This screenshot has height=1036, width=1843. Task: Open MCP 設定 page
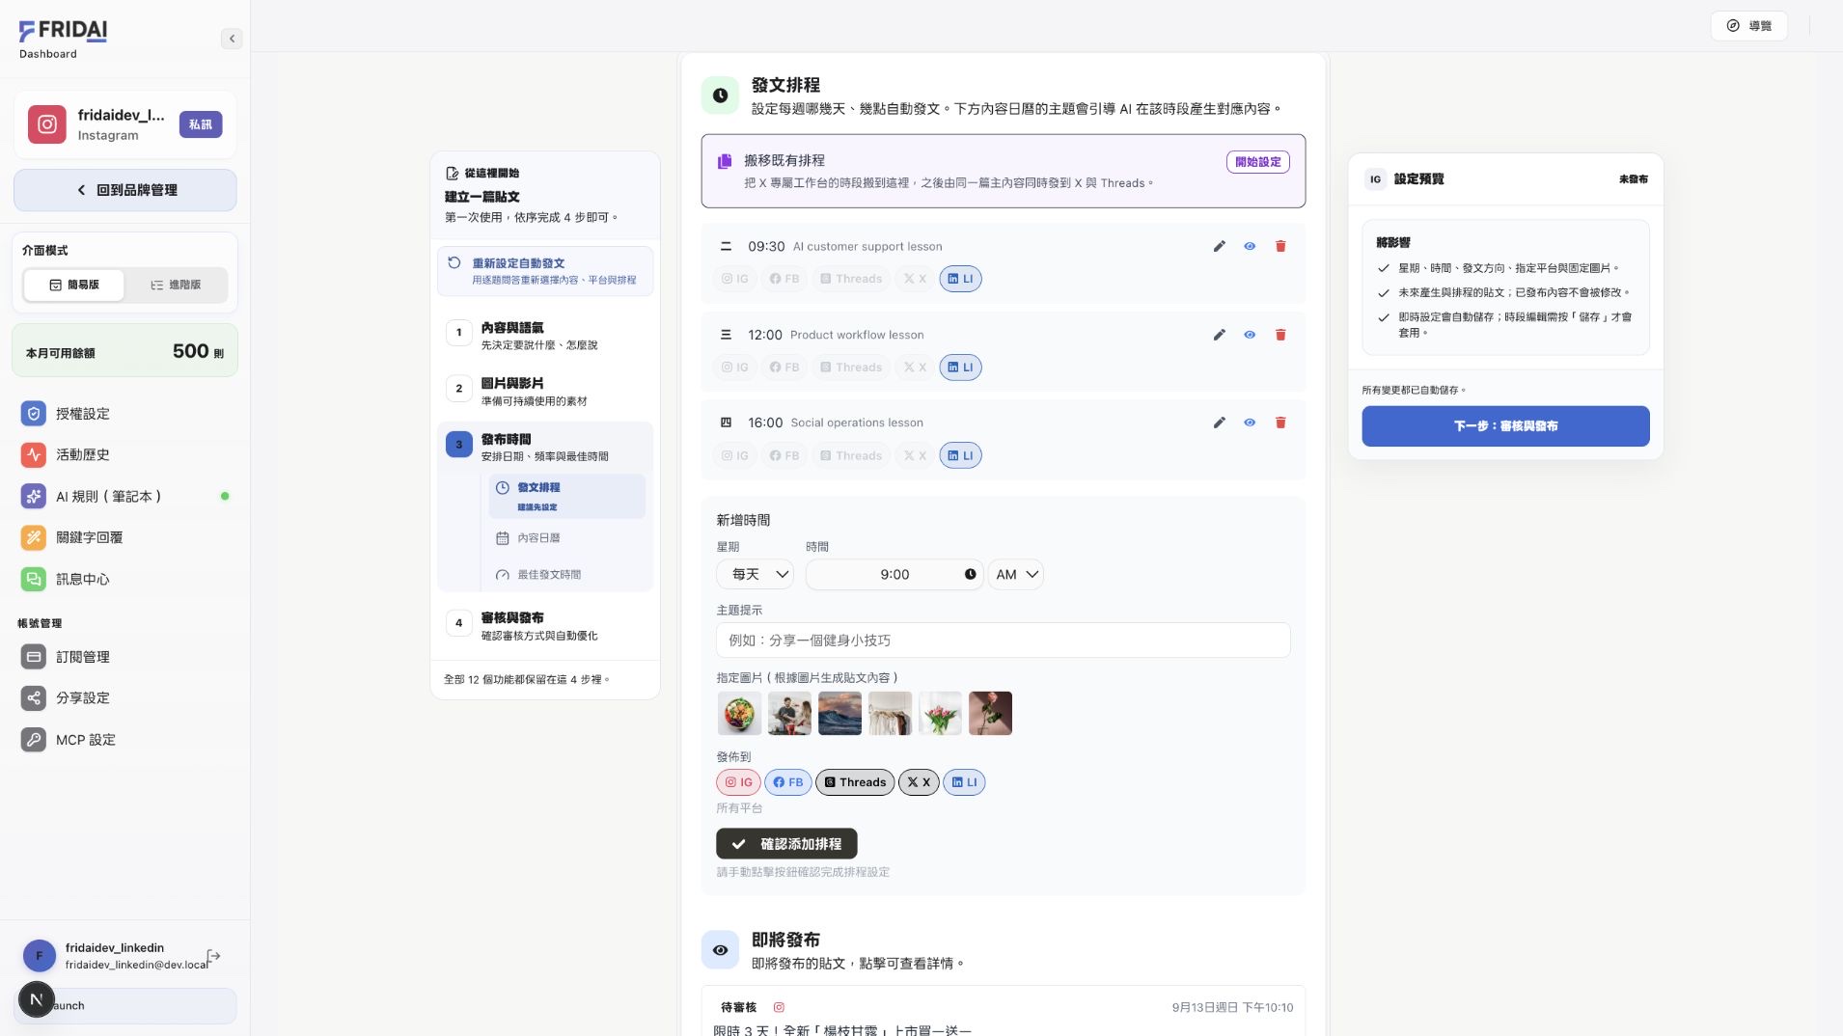coord(125,740)
